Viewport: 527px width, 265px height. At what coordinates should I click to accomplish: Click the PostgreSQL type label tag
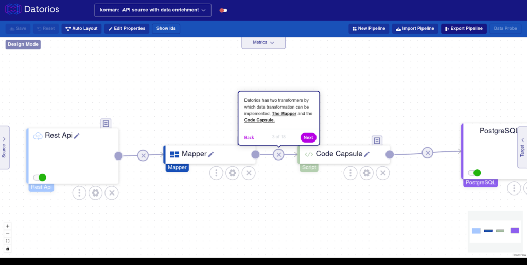tap(480, 183)
